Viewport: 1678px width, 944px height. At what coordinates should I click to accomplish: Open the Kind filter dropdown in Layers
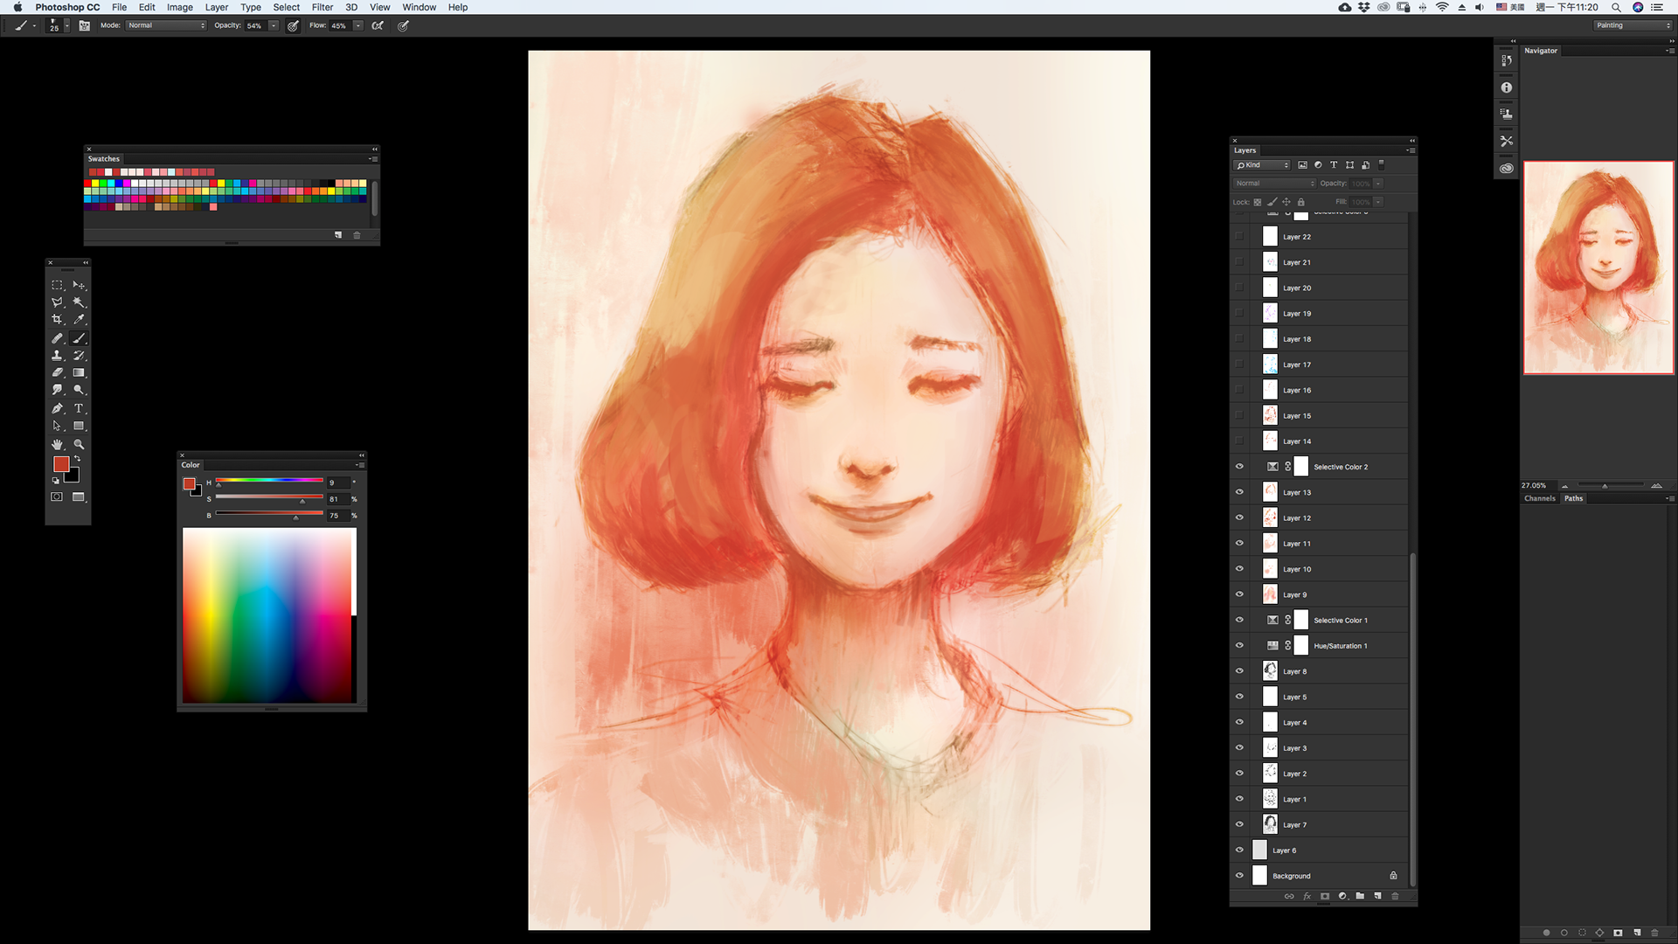1262,165
